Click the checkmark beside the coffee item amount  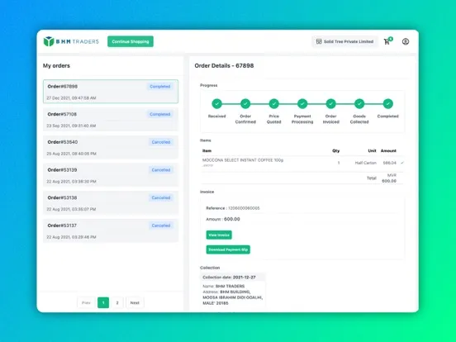(x=402, y=163)
